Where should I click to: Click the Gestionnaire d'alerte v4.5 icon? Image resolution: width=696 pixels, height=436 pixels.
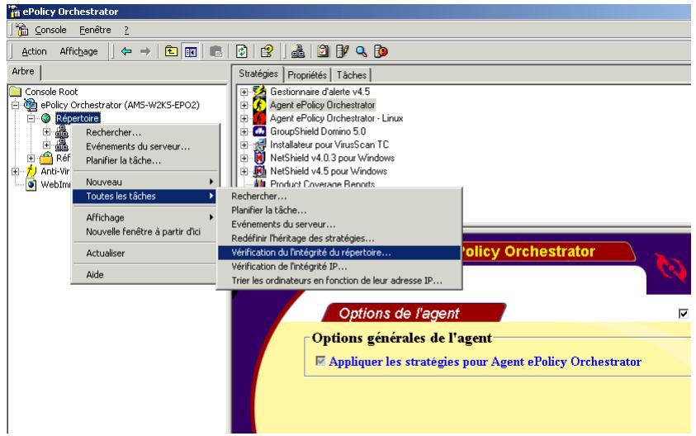click(x=259, y=92)
